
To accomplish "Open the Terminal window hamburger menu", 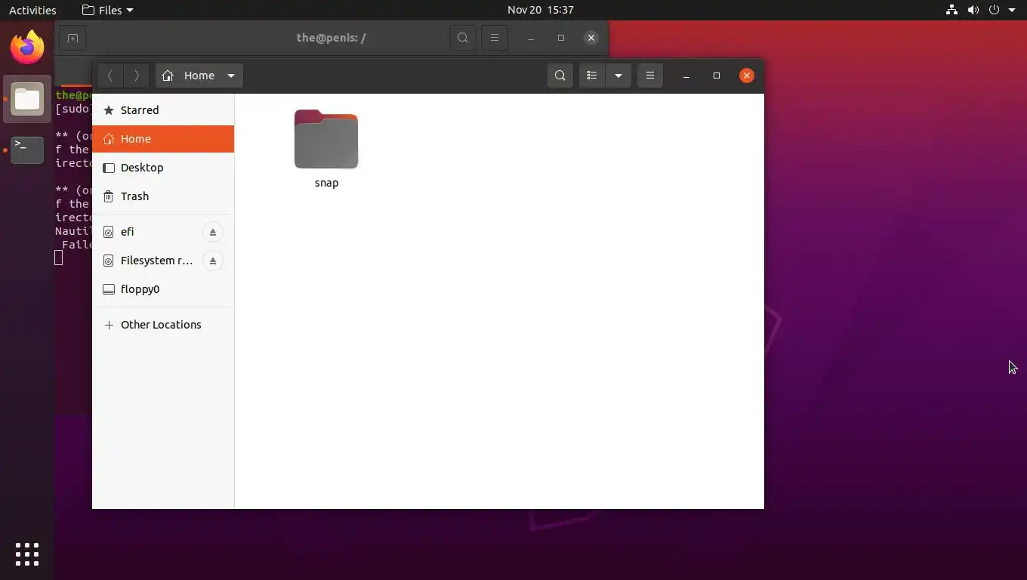I will 495,38.
